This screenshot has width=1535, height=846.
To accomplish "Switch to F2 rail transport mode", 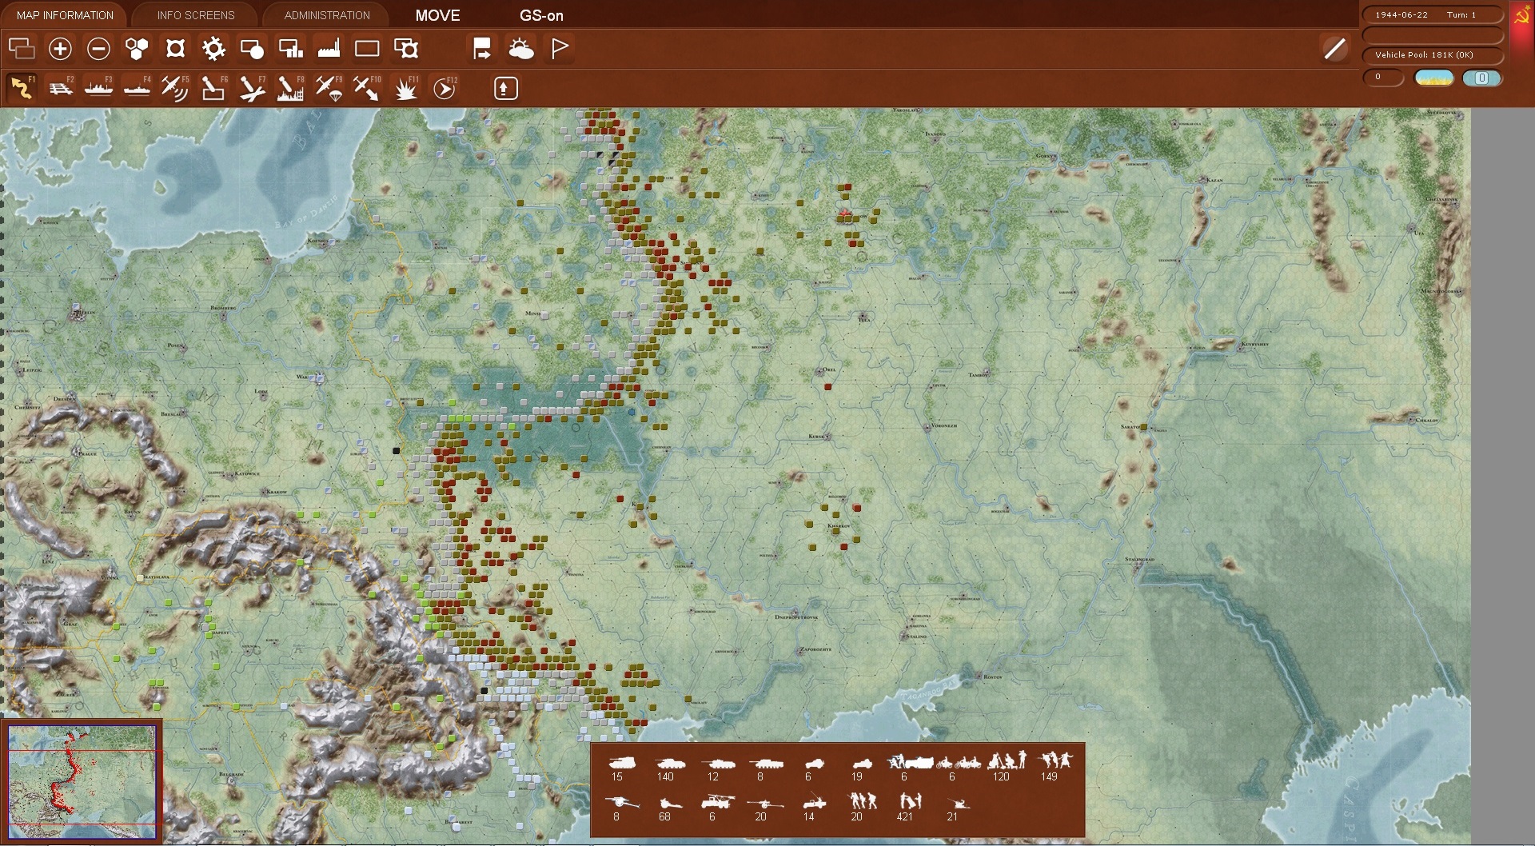I will [61, 88].
